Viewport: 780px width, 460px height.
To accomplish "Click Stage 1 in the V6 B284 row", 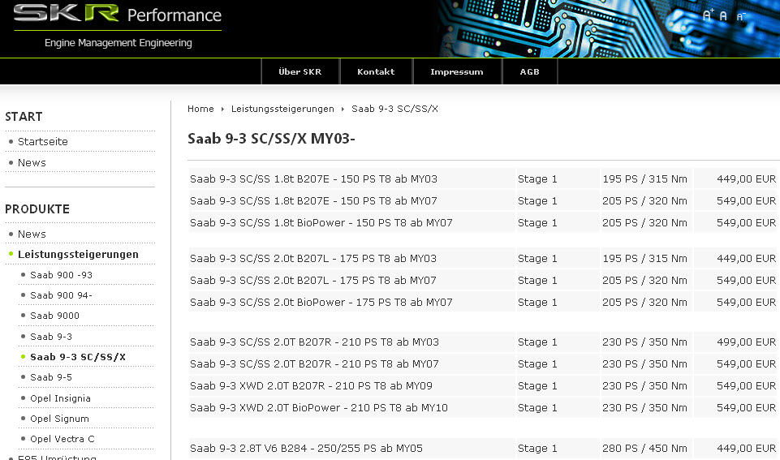I will (x=537, y=449).
